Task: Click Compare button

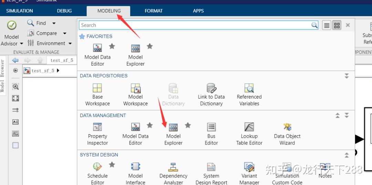Action: click(x=42, y=33)
